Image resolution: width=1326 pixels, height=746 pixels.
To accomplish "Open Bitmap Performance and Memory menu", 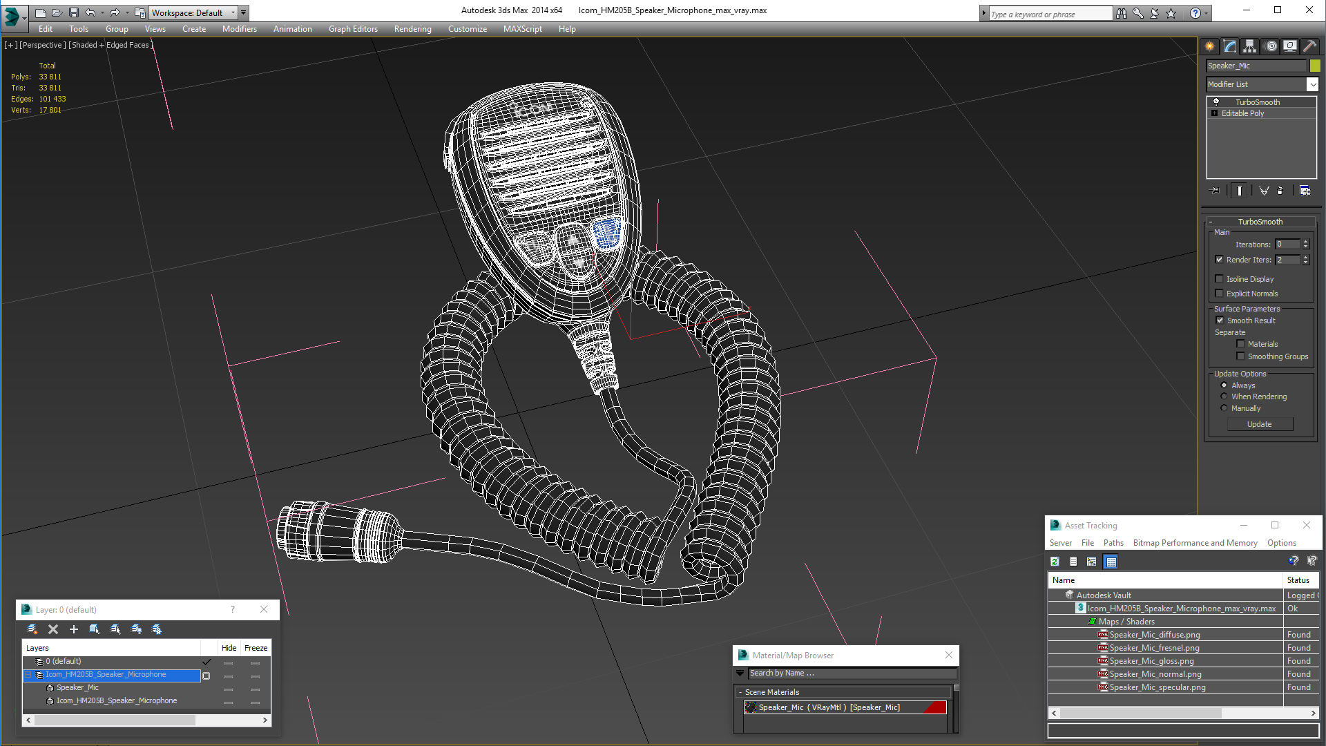I will point(1195,543).
